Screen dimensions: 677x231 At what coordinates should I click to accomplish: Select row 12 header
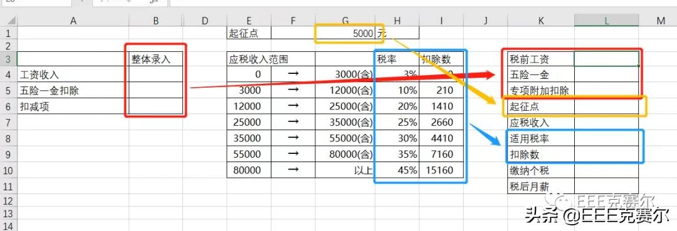point(9,200)
